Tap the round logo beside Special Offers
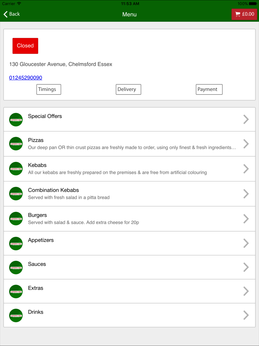 (16, 120)
